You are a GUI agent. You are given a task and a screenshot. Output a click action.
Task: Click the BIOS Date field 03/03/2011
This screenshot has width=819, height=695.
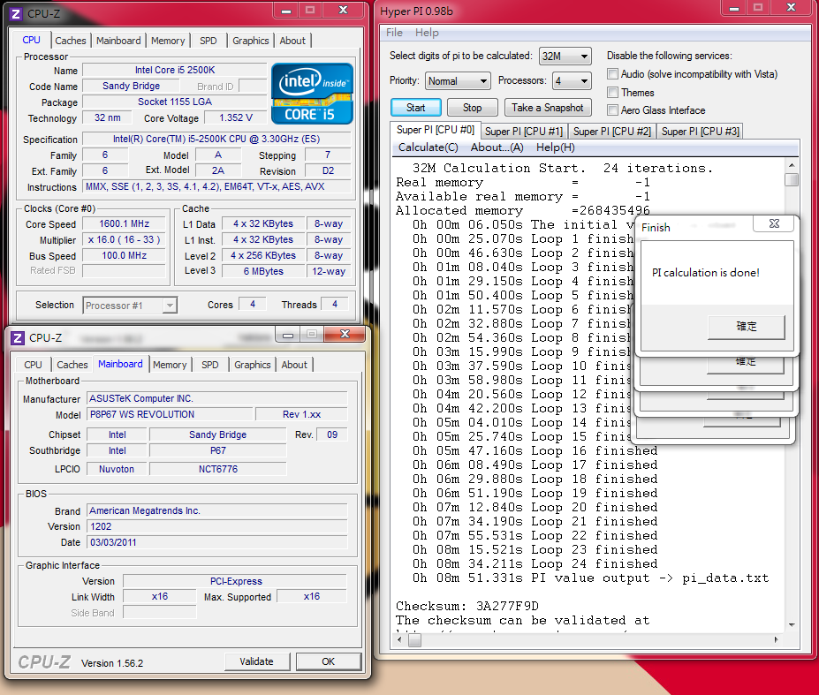(217, 542)
